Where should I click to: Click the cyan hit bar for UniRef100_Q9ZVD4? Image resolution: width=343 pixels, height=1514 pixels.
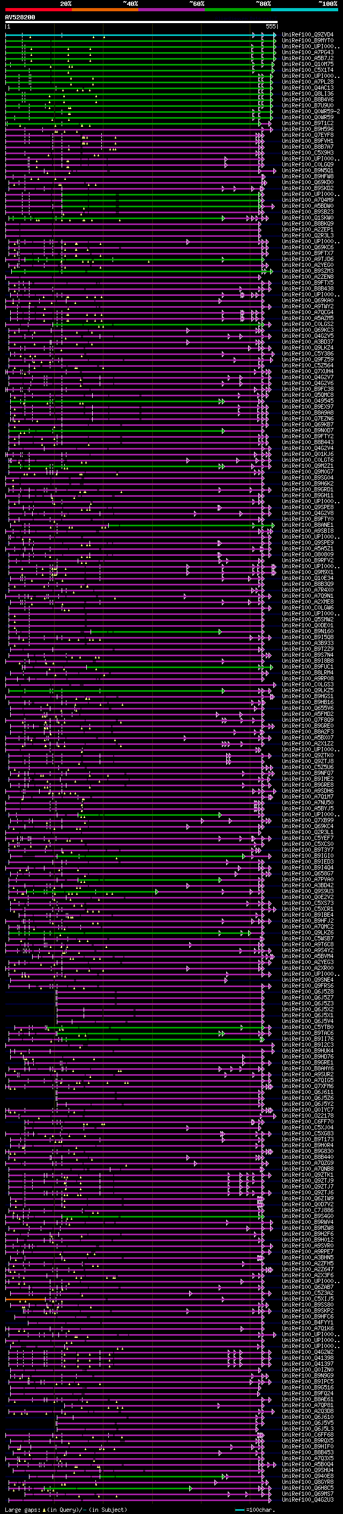(x=141, y=35)
